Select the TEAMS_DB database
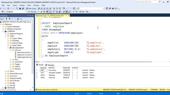Viewport: 170px width, 95px height. (x=11, y=88)
